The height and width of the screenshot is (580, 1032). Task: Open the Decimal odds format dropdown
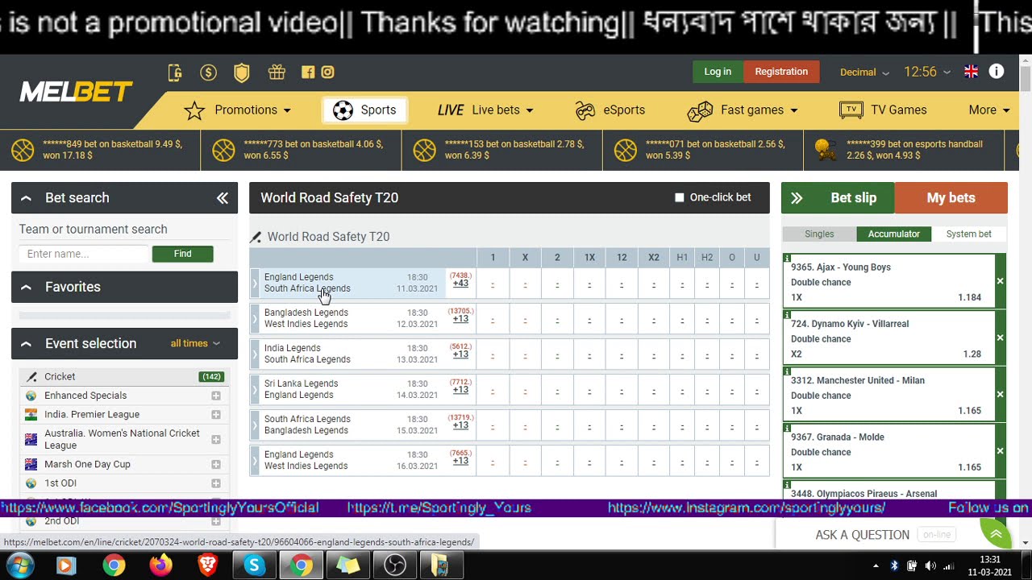(864, 72)
